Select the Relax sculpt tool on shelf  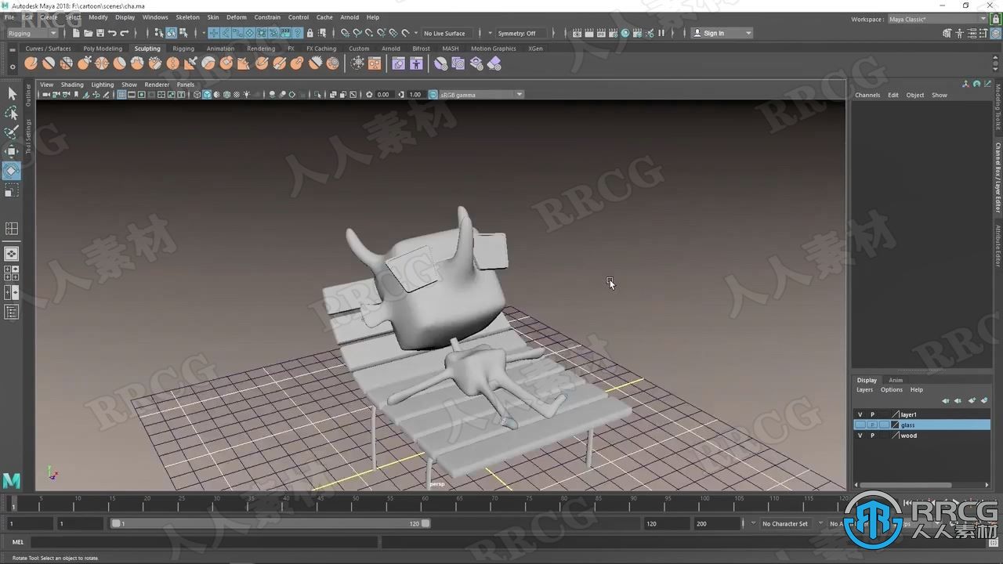tap(67, 63)
